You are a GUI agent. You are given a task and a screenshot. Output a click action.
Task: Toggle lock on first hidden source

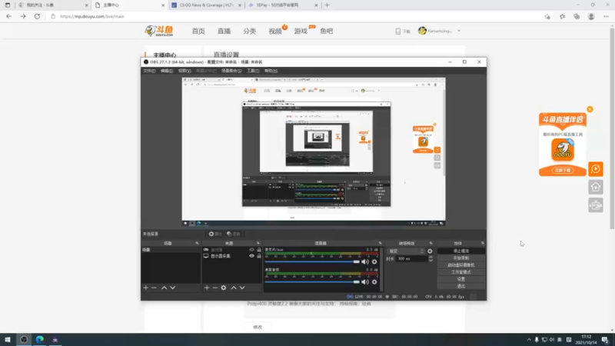point(259,249)
